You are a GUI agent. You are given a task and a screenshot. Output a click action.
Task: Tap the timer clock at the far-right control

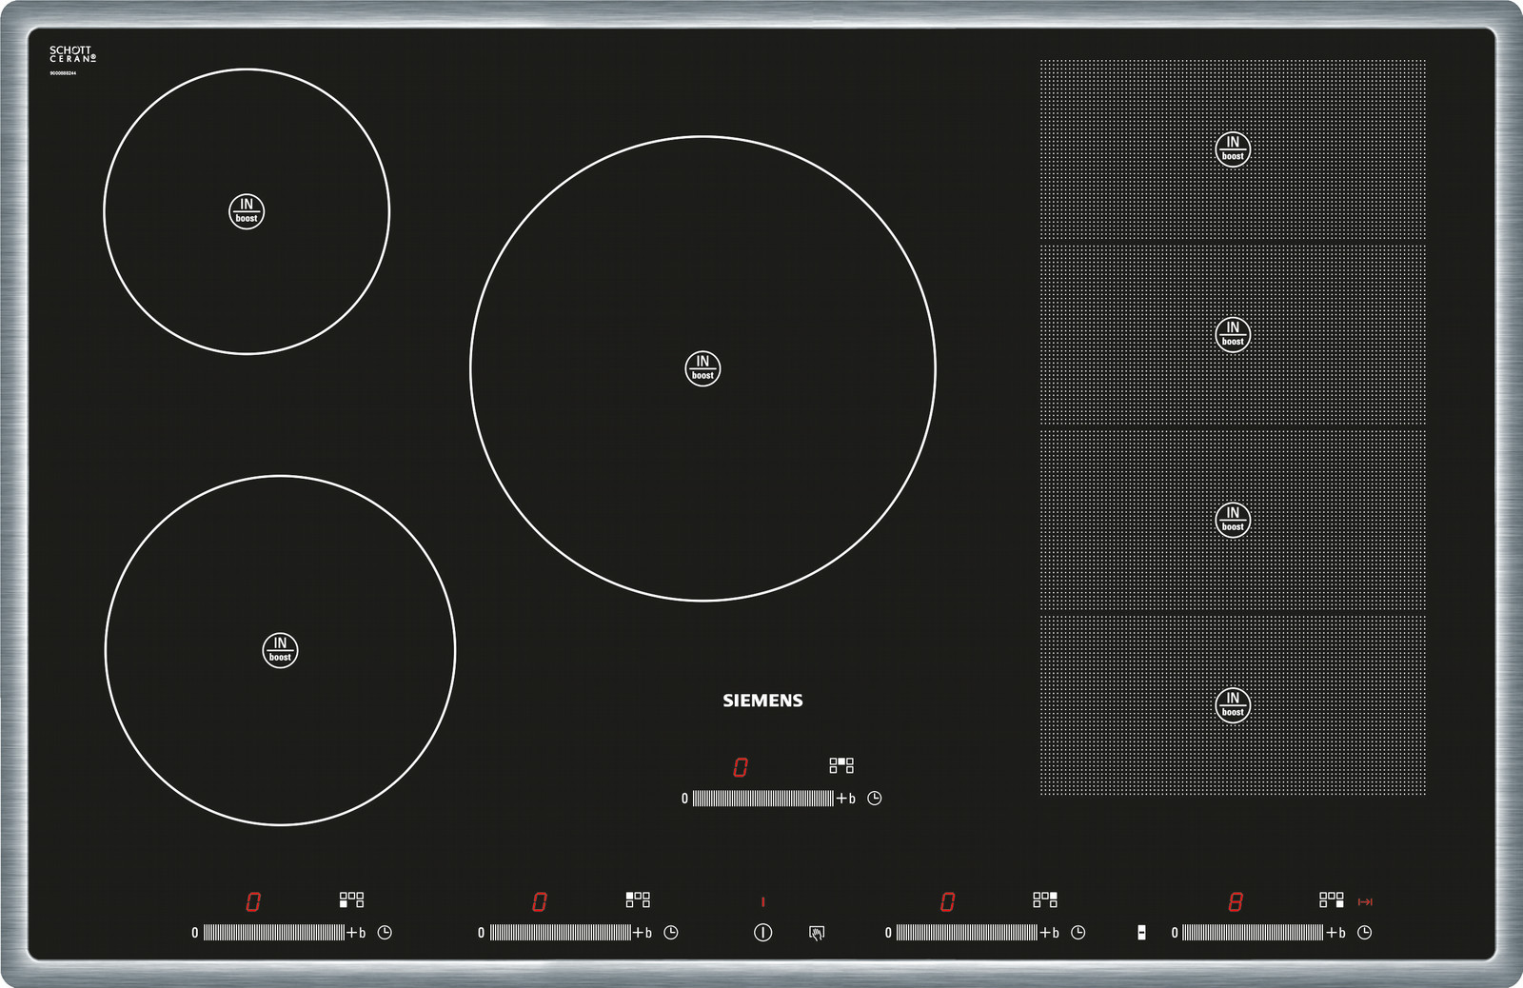tap(1364, 933)
